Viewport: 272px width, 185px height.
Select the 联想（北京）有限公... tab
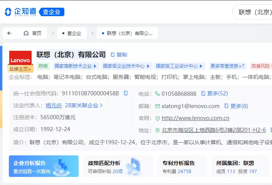127,33
